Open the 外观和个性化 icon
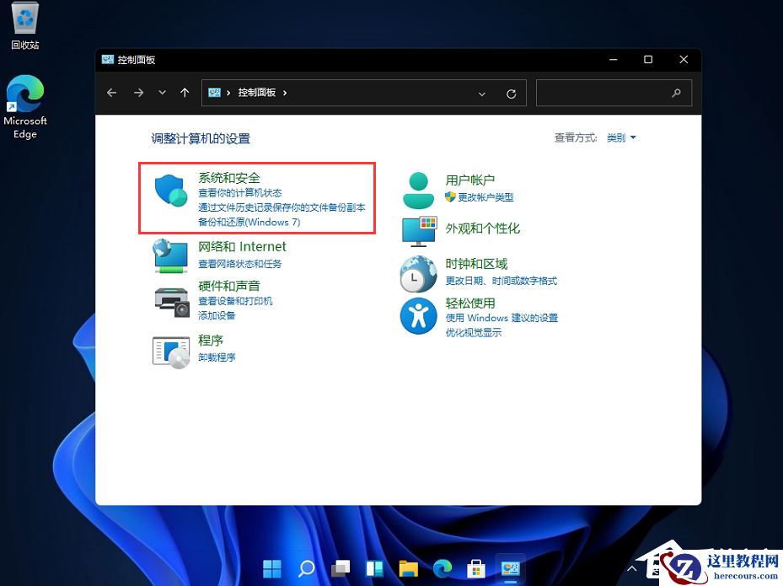Screen dimensions: 783x586 (418, 229)
